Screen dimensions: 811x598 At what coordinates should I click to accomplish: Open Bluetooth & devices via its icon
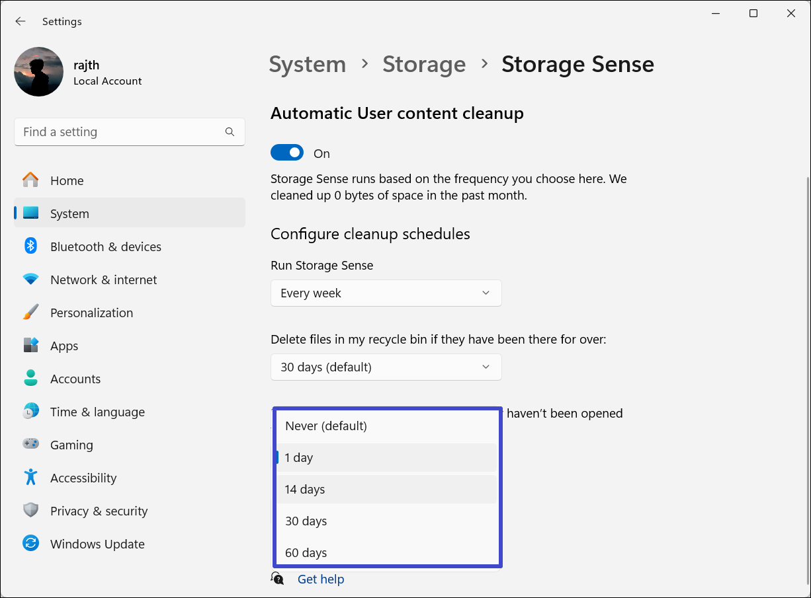click(x=30, y=246)
